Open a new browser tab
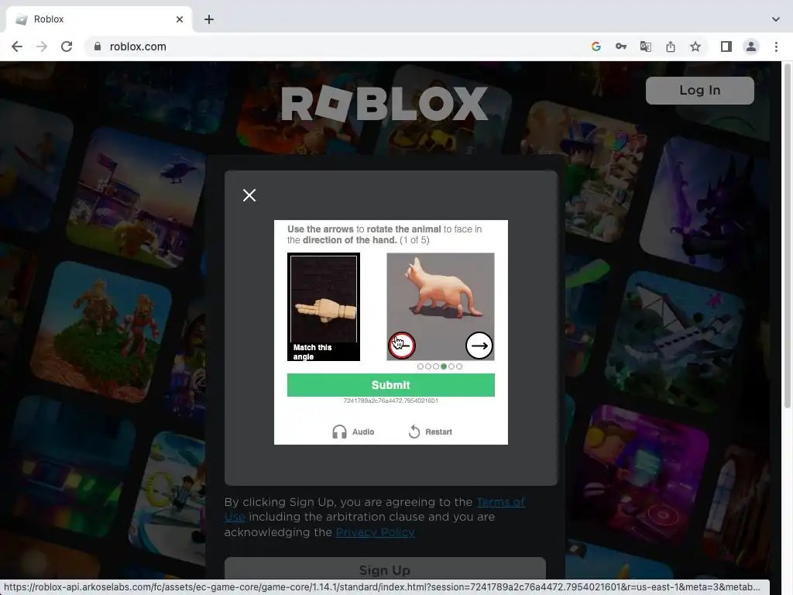The width and height of the screenshot is (793, 595). pyautogui.click(x=209, y=19)
